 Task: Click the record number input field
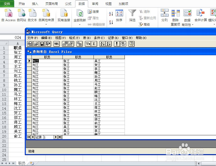coord(49,137)
